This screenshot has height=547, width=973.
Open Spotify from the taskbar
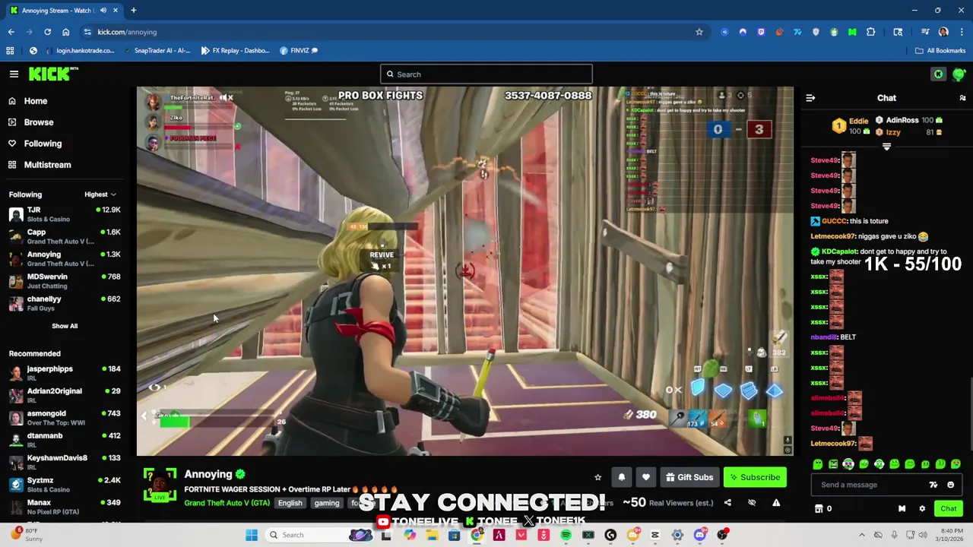566,535
